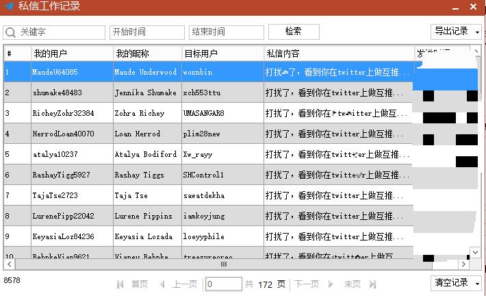Click the 结束时间 end time field
Screen dimensions: 486x296
(226, 32)
